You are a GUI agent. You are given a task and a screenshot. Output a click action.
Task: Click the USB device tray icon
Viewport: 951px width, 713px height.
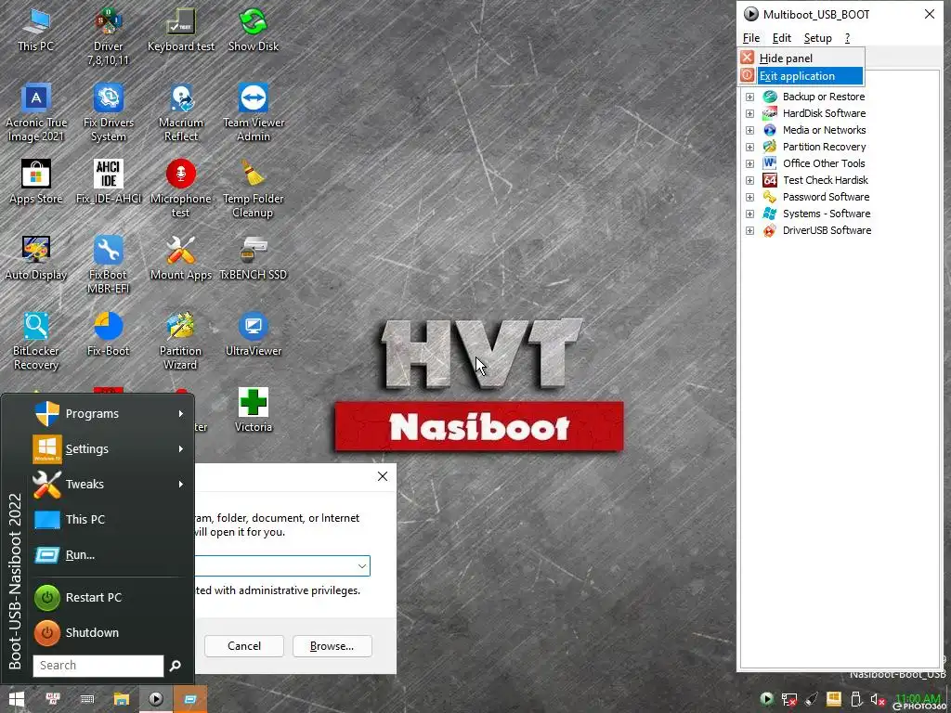(x=856, y=700)
